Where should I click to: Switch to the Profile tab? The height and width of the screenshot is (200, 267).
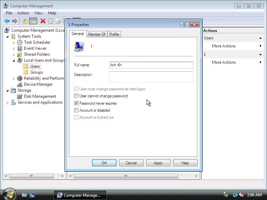[x=114, y=34]
